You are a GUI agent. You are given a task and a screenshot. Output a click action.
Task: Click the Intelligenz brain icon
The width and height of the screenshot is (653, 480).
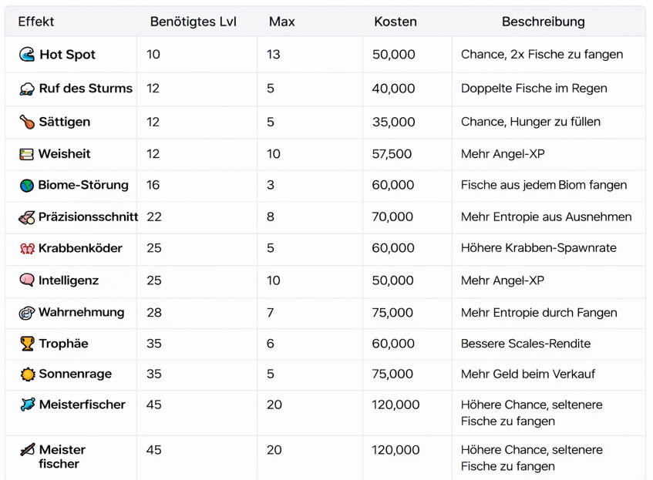point(27,280)
